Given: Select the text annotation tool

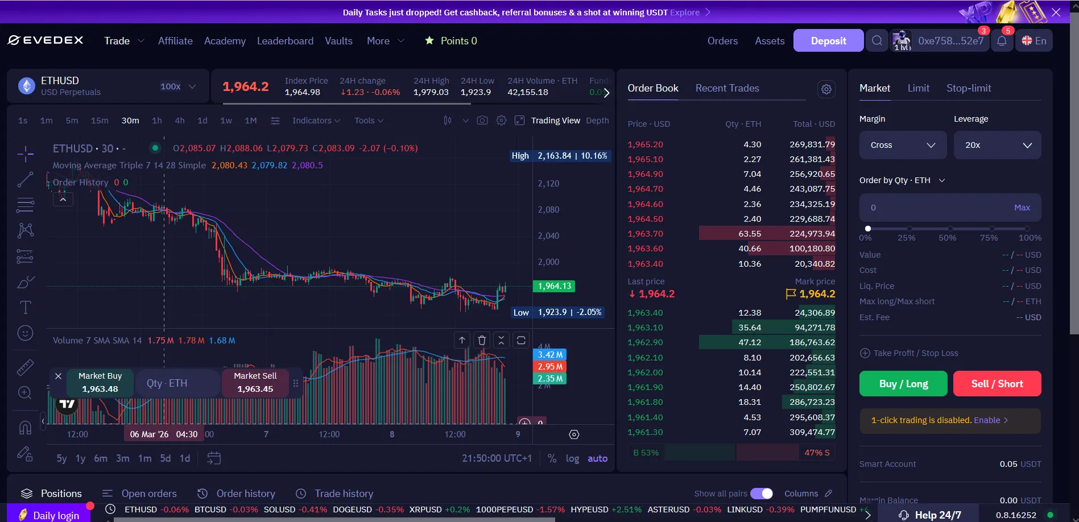Looking at the screenshot, I should click(25, 308).
